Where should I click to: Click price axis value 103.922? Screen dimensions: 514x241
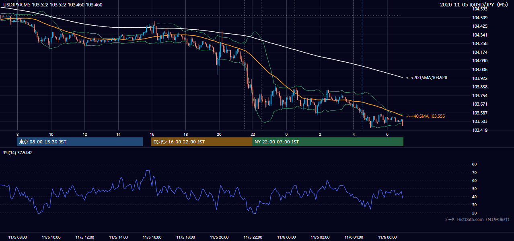point(480,78)
